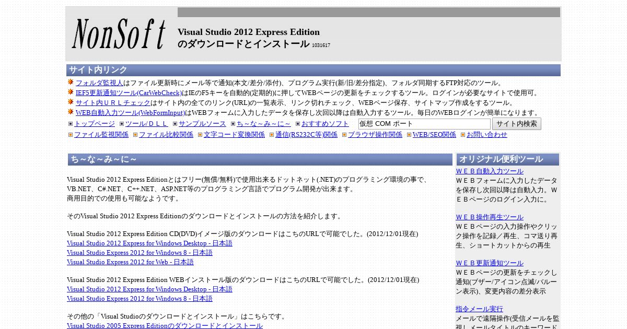
Task: Open ＷＥＢ自動入力ツール sidebar link
Action: pos(490,171)
